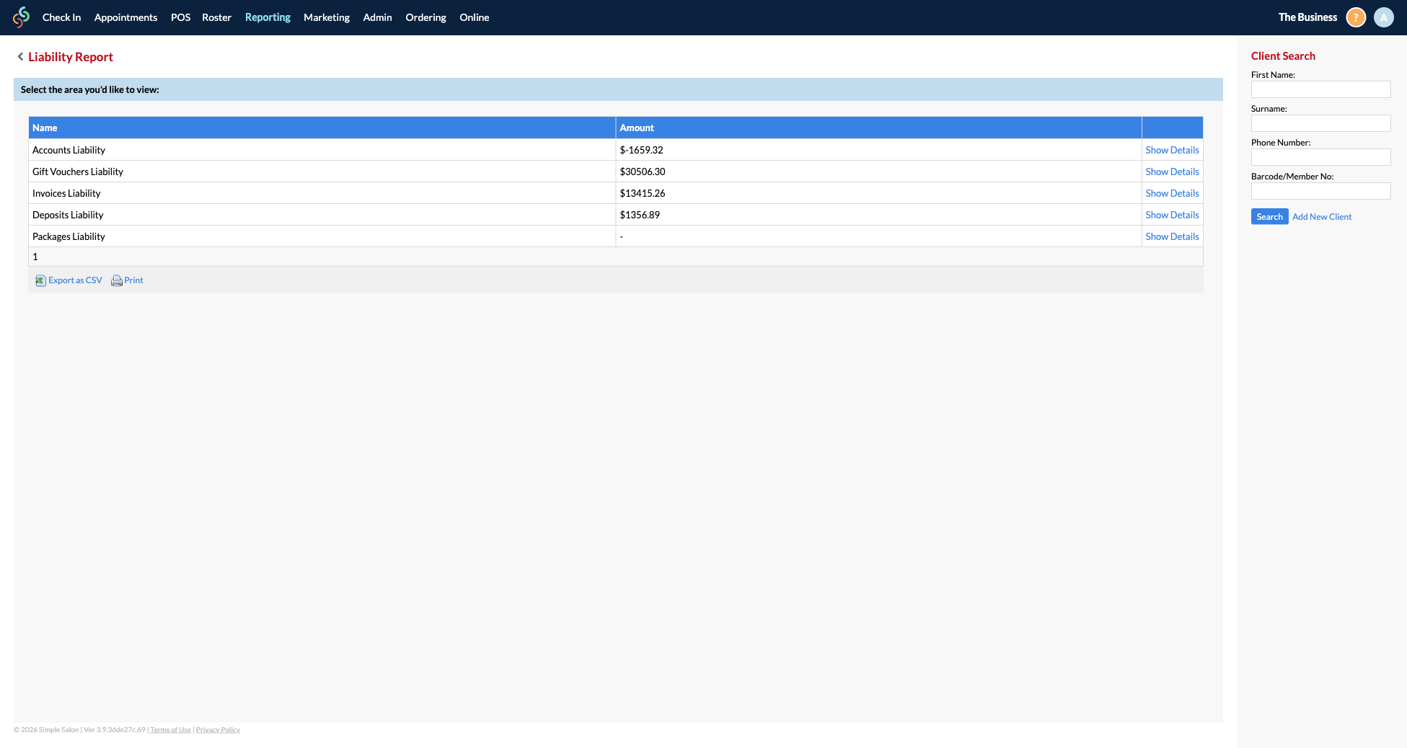Click the Add New Client link
The image size is (1407, 748).
[x=1322, y=217]
